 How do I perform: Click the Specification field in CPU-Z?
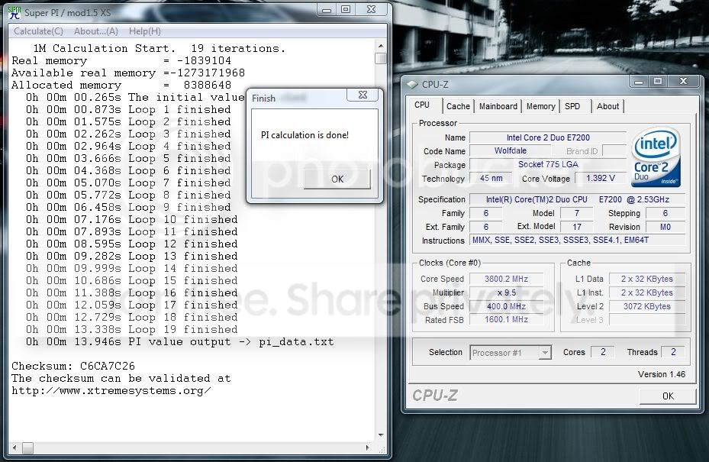pyautogui.click(x=578, y=199)
